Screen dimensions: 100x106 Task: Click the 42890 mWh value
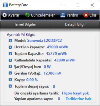click(65, 60)
